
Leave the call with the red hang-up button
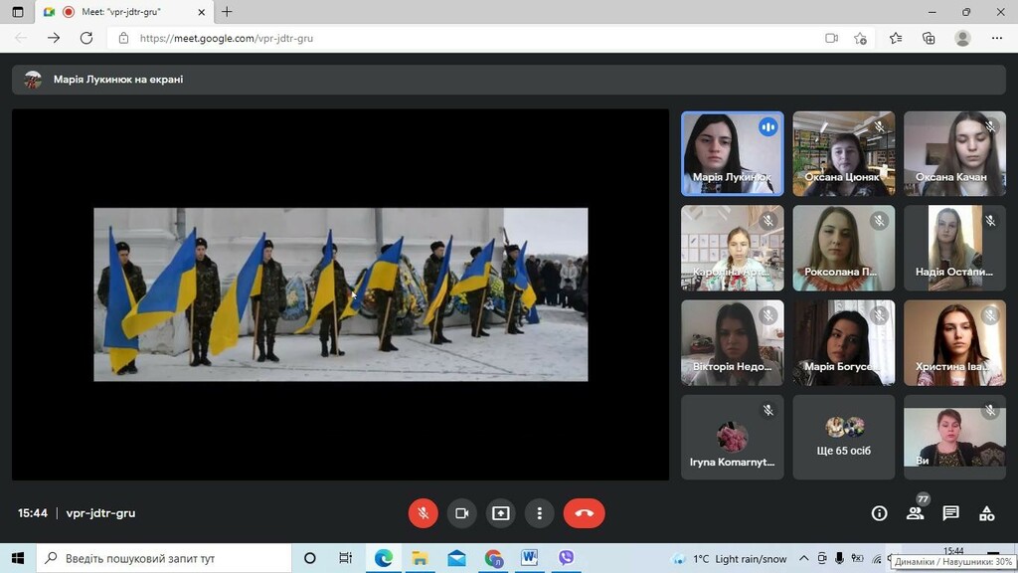(585, 513)
